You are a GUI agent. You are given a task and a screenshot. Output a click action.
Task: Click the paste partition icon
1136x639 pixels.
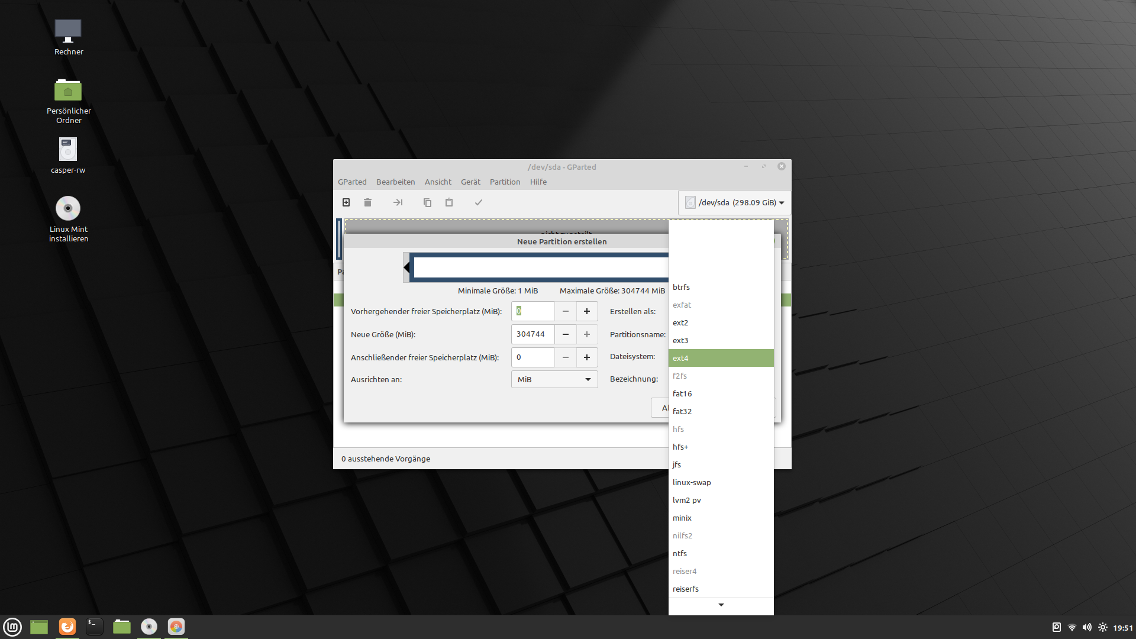click(449, 202)
